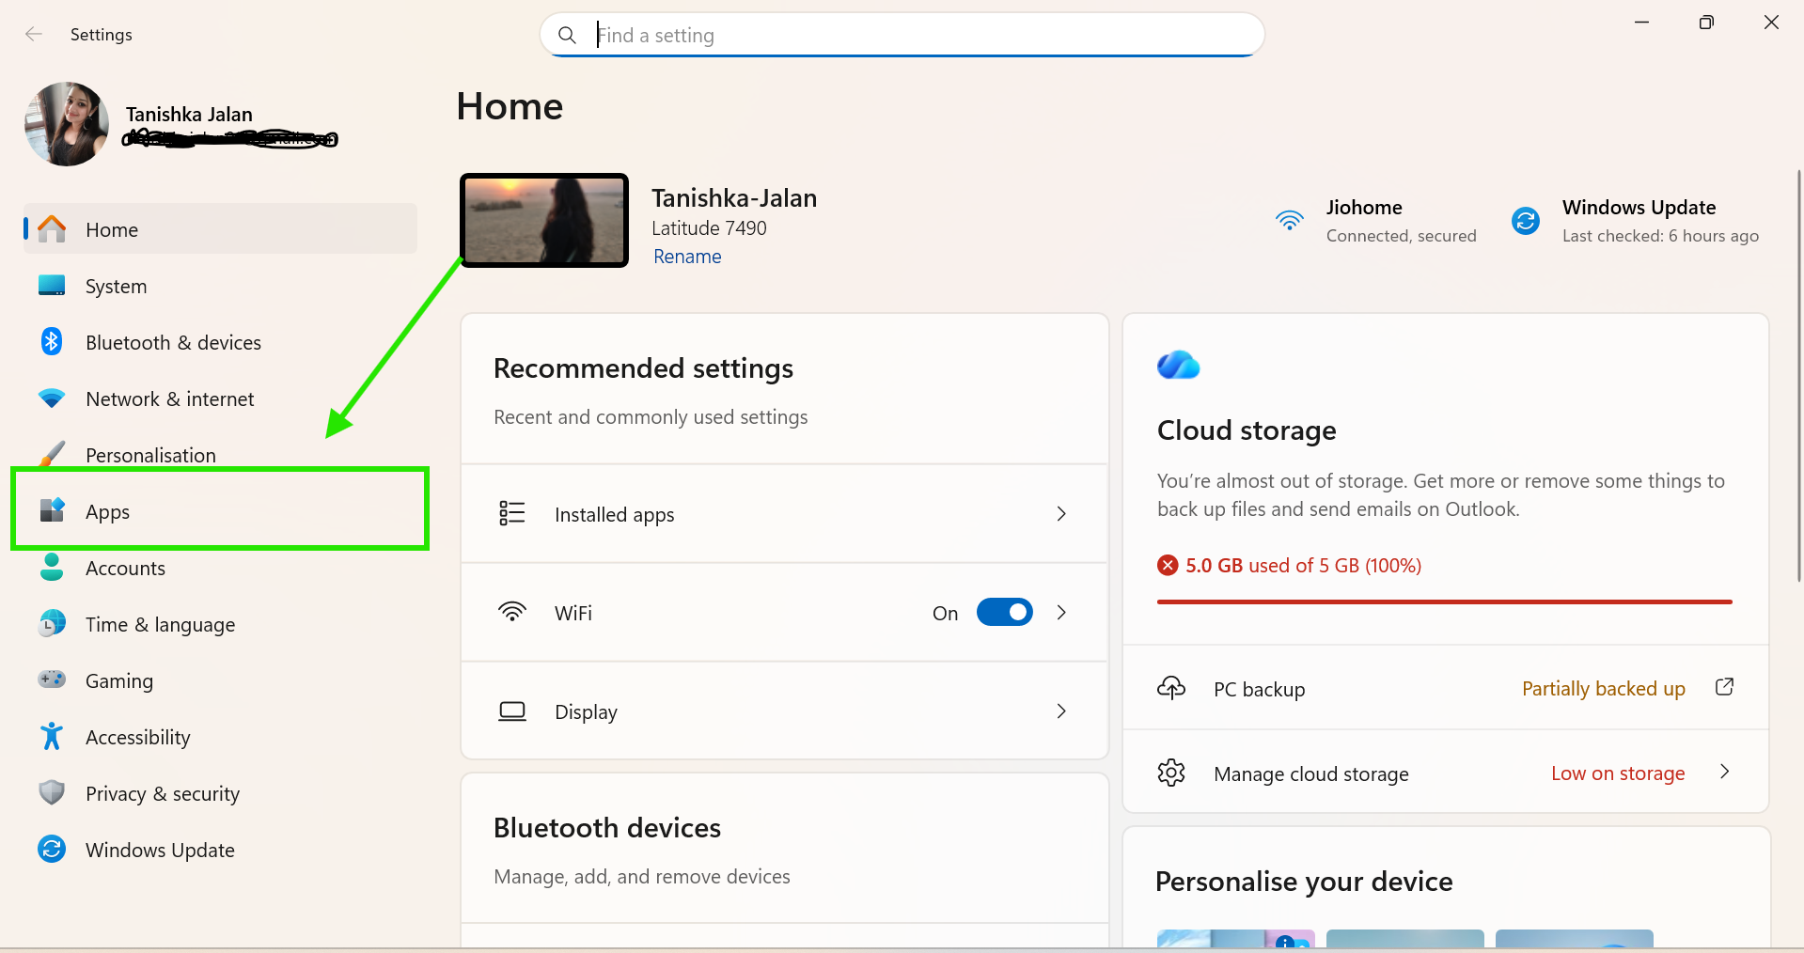Click Low on storage status text

(x=1617, y=773)
